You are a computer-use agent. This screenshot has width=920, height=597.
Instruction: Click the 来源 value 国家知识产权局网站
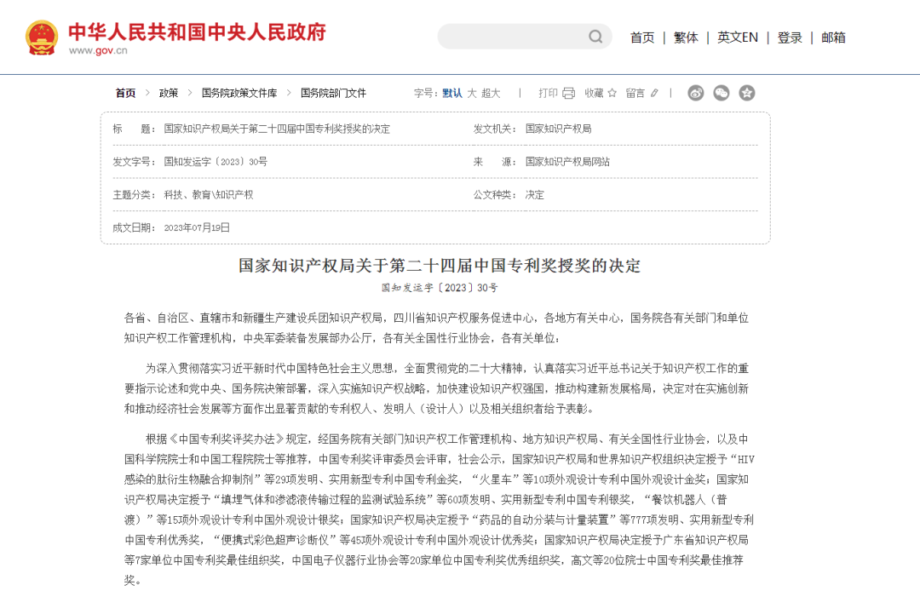tap(567, 162)
